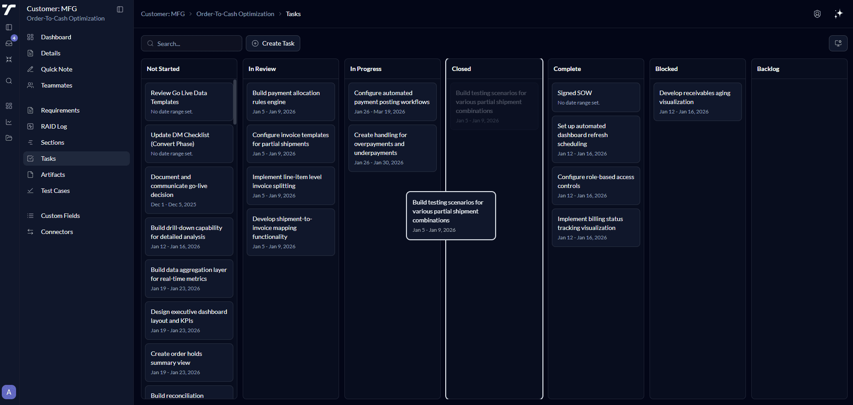The width and height of the screenshot is (853, 405).
Task: Open Implement billing status tracking card
Action: coord(596,228)
